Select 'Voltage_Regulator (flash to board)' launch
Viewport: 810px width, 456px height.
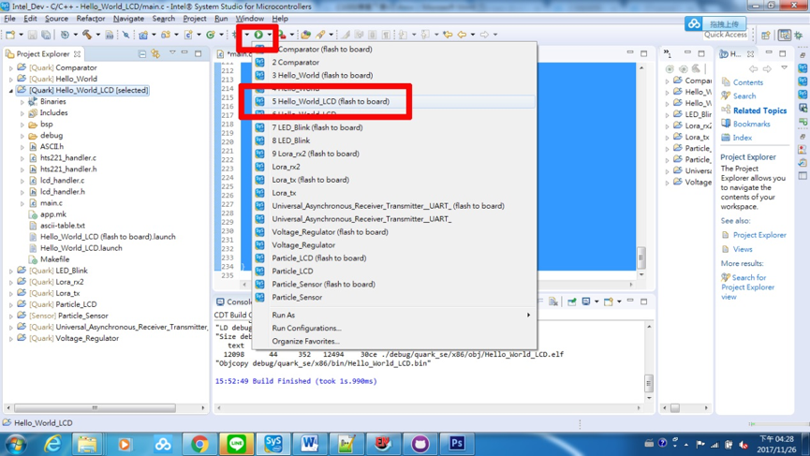(x=394, y=232)
